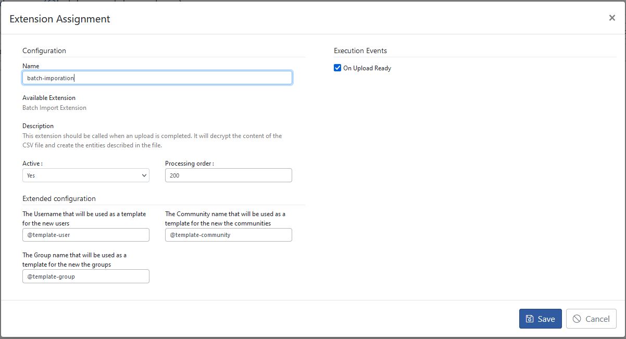This screenshot has width=626, height=339.
Task: Click the On Upload Ready label
Action: click(x=367, y=68)
